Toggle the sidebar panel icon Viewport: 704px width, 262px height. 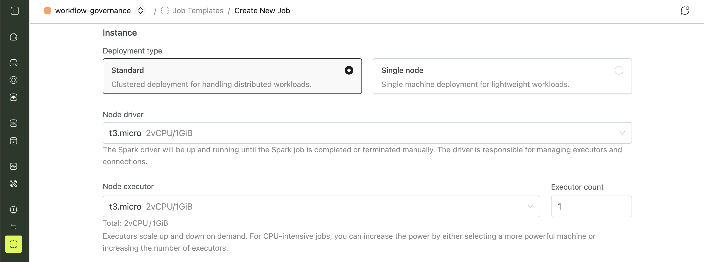[15, 11]
